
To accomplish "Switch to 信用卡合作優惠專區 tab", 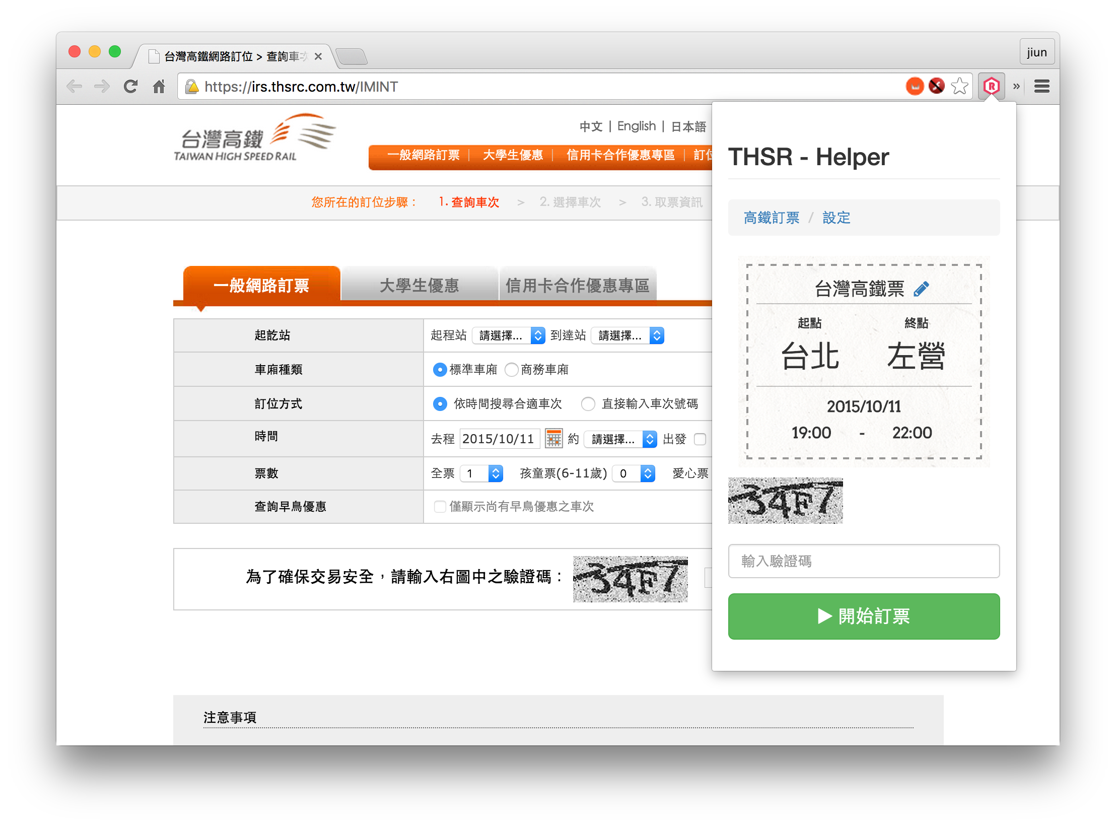I will coord(577,286).
